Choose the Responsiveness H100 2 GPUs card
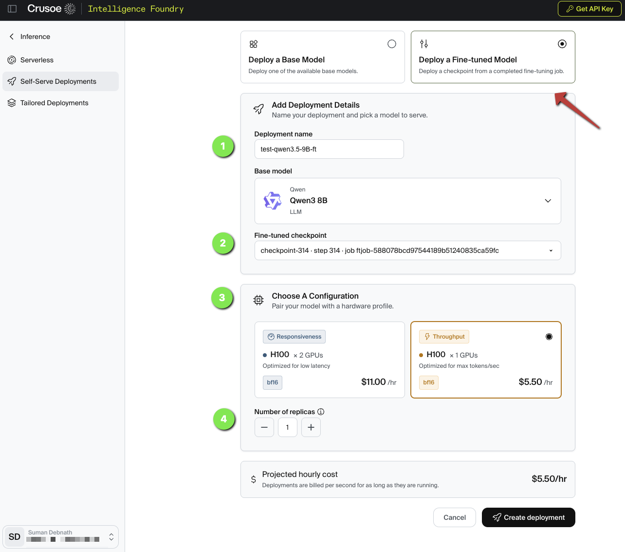The height and width of the screenshot is (552, 625). (330, 360)
